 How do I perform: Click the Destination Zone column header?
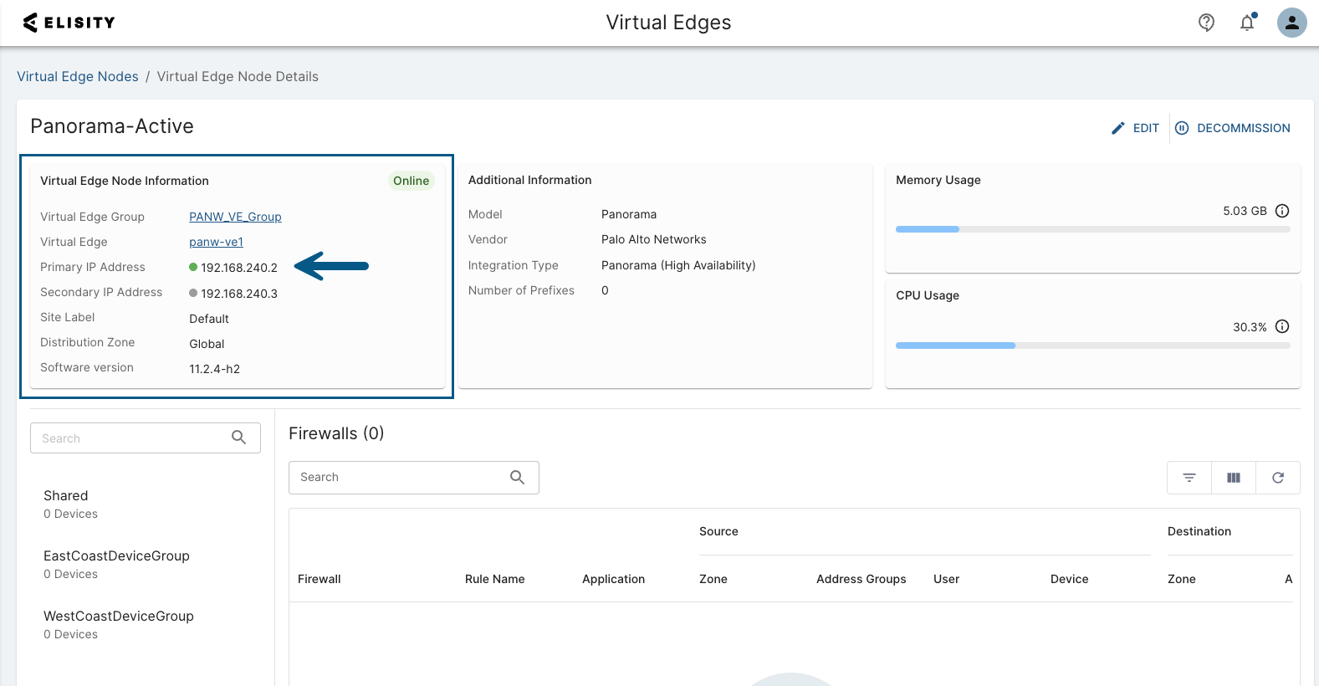click(1182, 579)
